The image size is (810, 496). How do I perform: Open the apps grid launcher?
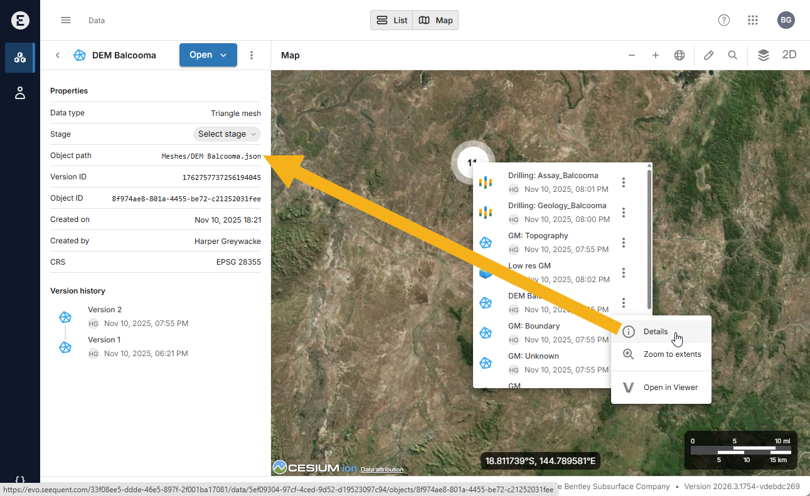753,20
